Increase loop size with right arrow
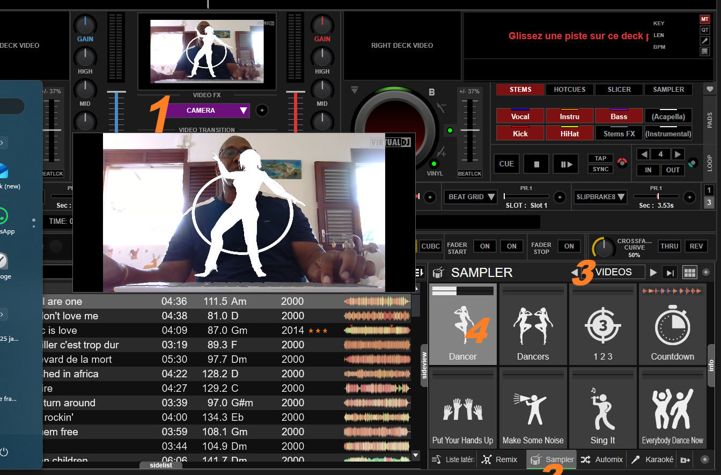The width and height of the screenshot is (721, 475). tap(678, 154)
